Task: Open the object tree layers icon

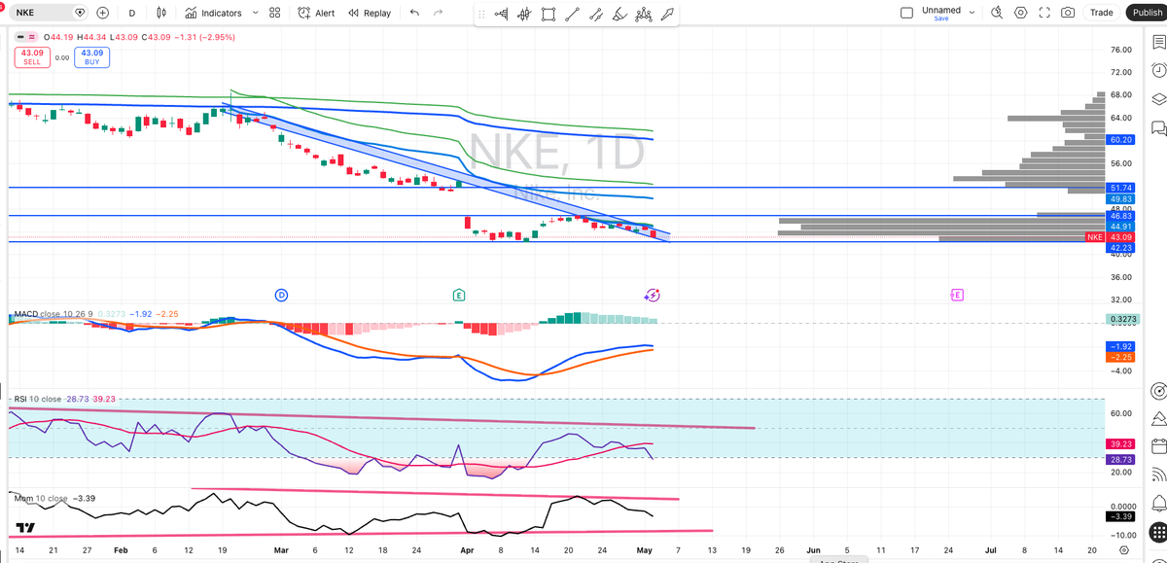Action: pyautogui.click(x=1157, y=99)
